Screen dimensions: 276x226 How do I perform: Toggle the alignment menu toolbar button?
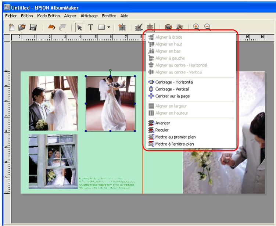pos(150,27)
